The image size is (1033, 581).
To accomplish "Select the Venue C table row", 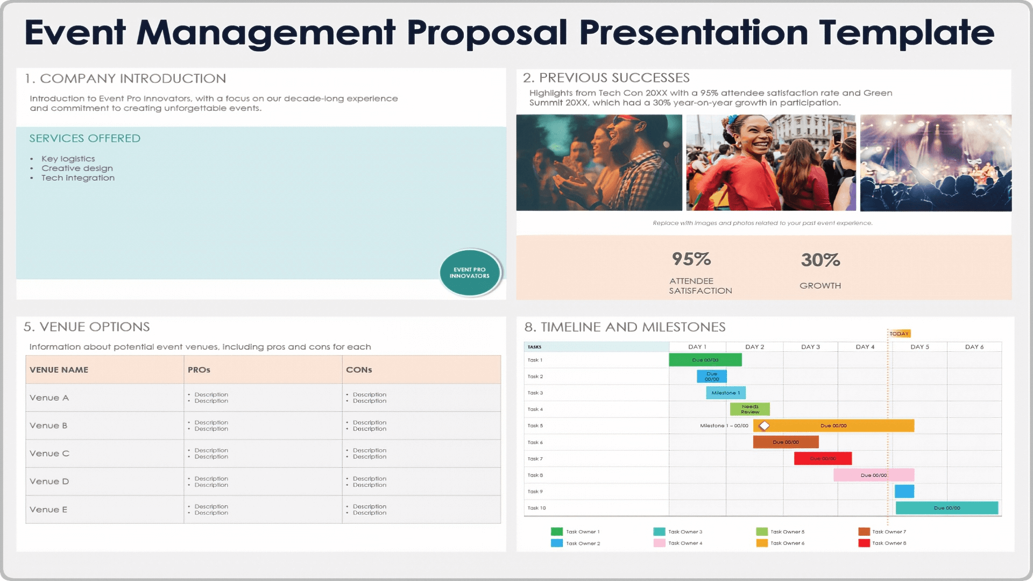I will pyautogui.click(x=49, y=454).
